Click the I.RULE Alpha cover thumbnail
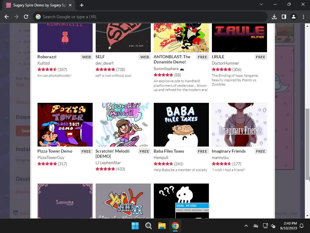310x233 pixels. point(239,38)
